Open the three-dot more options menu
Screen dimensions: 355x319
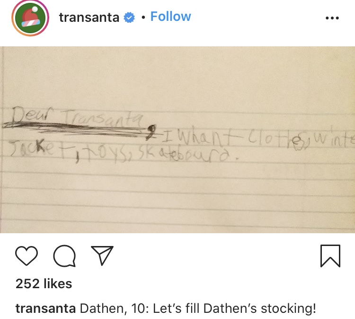click(x=332, y=18)
